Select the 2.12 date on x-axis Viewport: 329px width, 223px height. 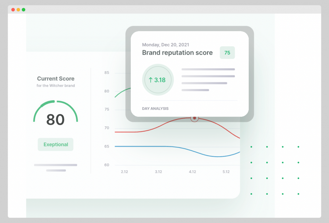click(x=124, y=172)
